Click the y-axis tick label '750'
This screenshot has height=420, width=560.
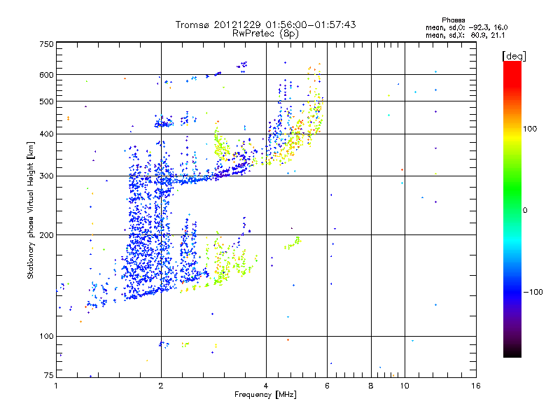[47, 44]
